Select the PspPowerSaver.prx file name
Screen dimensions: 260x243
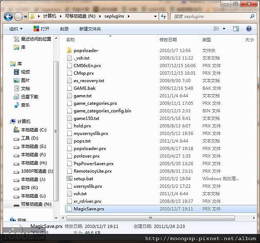coord(94,163)
